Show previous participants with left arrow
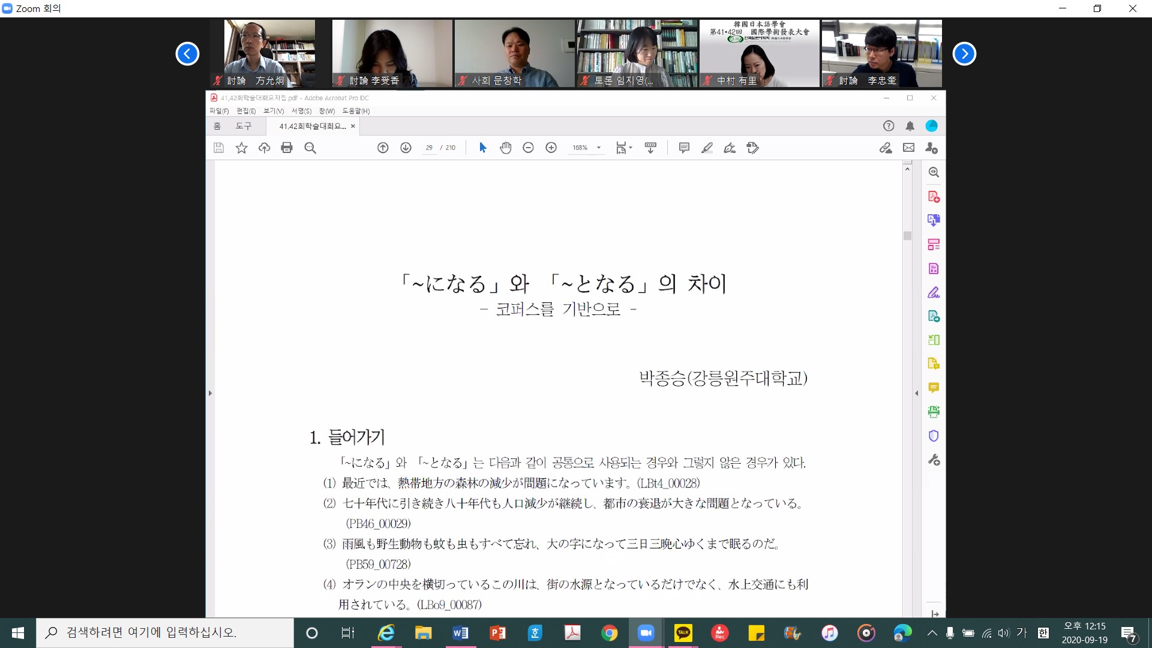1152x648 pixels. coord(187,53)
